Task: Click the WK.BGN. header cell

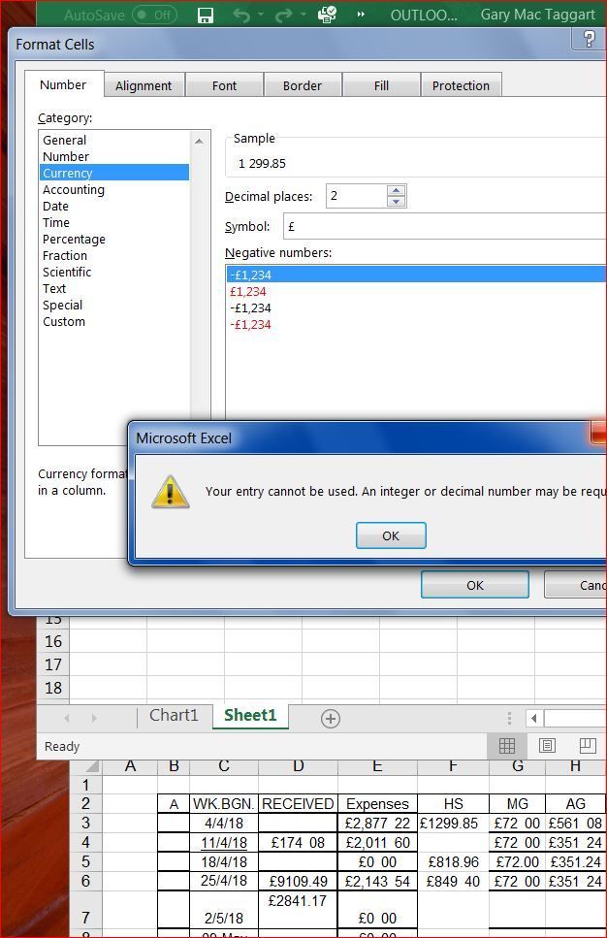Action: [x=224, y=803]
